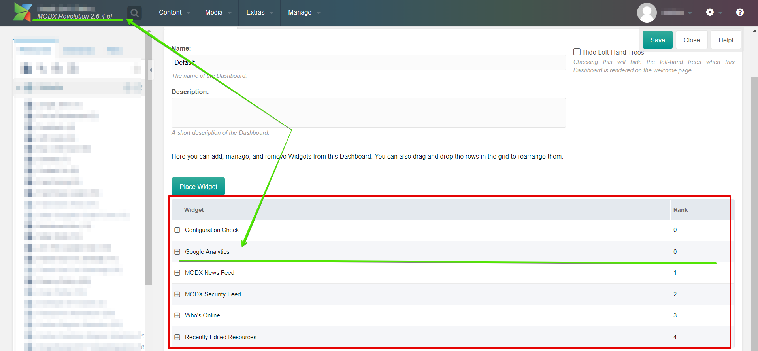Click the rank value of Who's Online
Image resolution: width=758 pixels, height=351 pixels.
click(675, 315)
